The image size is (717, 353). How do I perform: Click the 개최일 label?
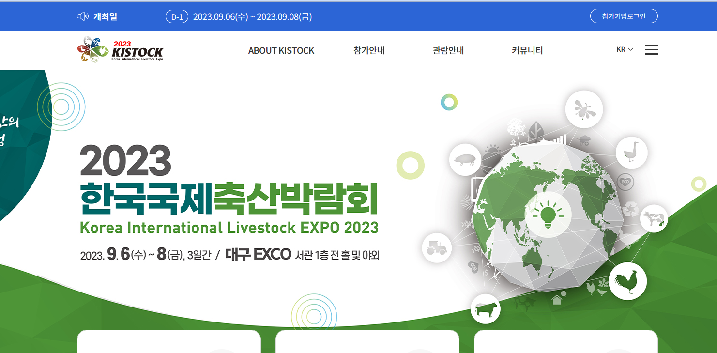[x=105, y=17]
